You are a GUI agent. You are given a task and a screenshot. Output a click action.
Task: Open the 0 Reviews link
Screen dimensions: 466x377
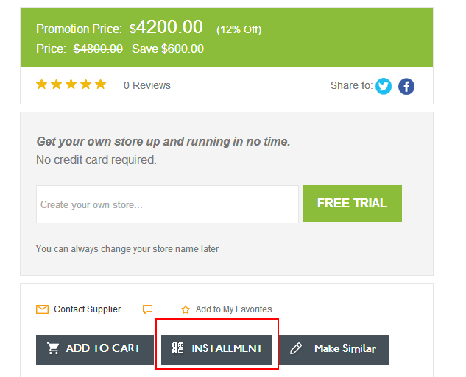click(x=147, y=85)
